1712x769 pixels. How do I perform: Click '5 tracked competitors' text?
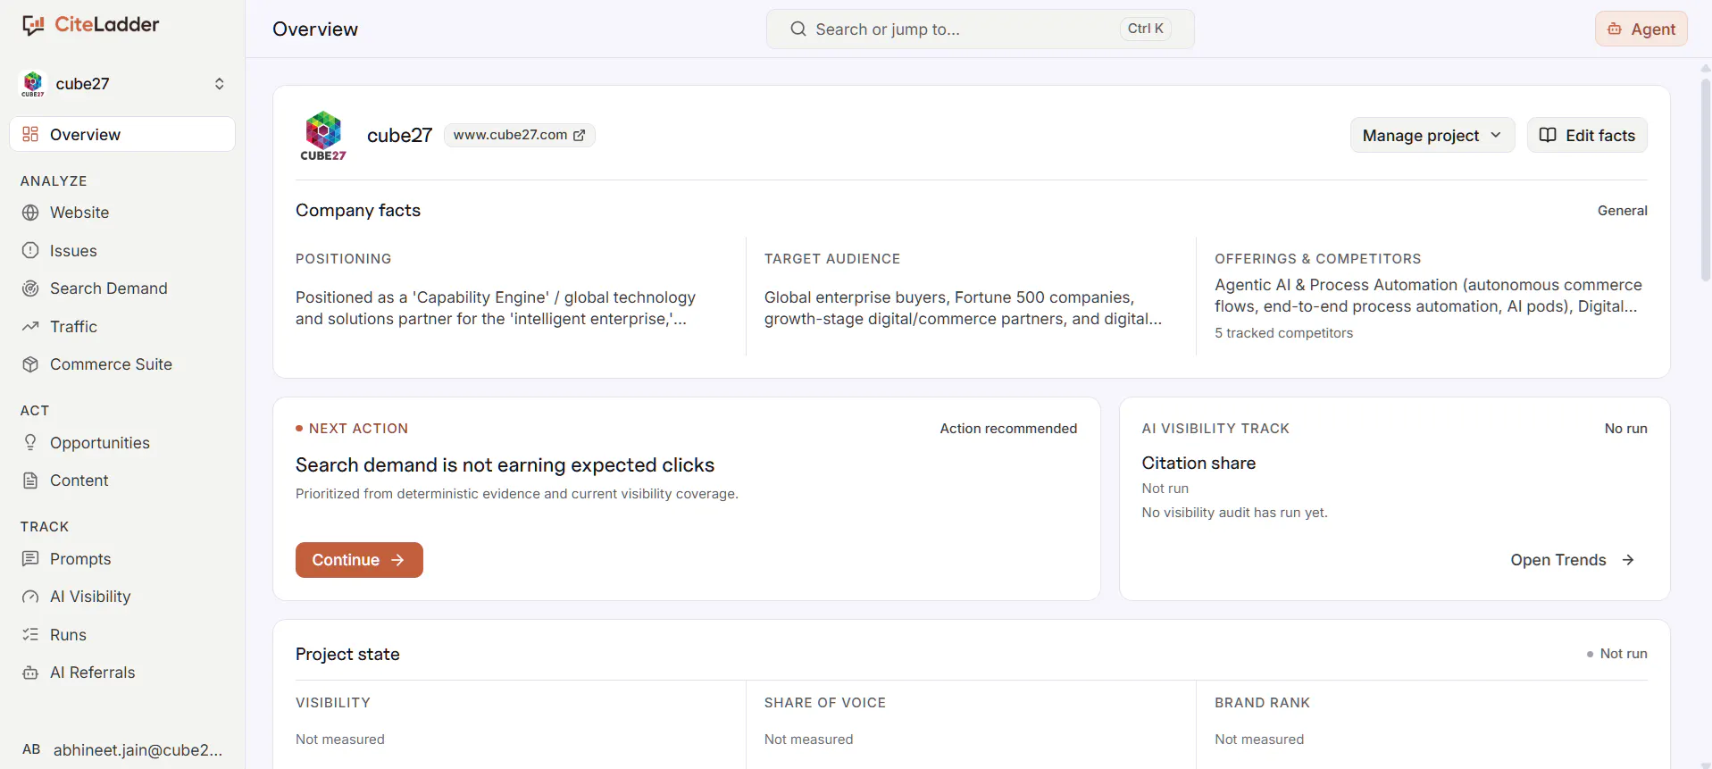coord(1283,333)
